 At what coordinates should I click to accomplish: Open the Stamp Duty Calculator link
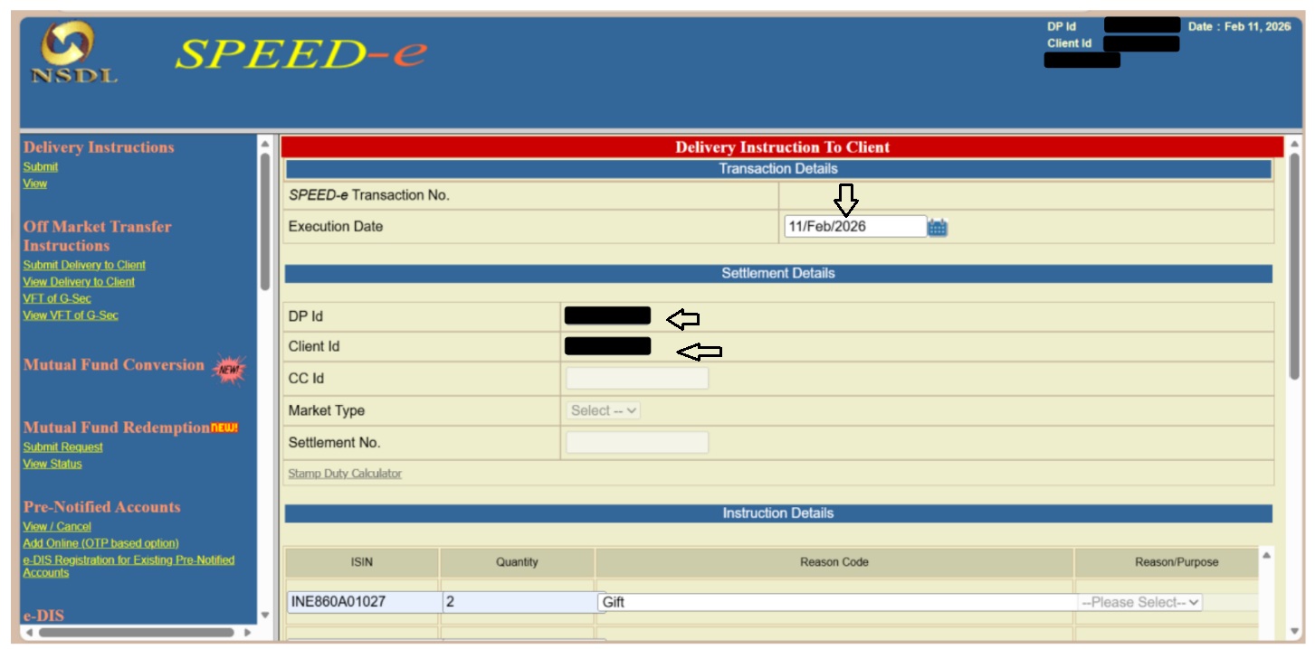tap(345, 474)
